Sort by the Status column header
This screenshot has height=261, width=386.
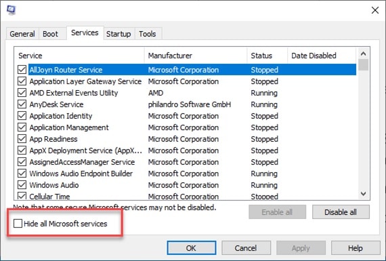(267, 56)
